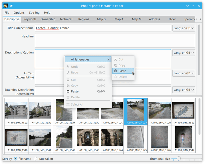Select sort by file name
Image resolution: width=205 pixels, height=164 pixels.
[22, 159]
